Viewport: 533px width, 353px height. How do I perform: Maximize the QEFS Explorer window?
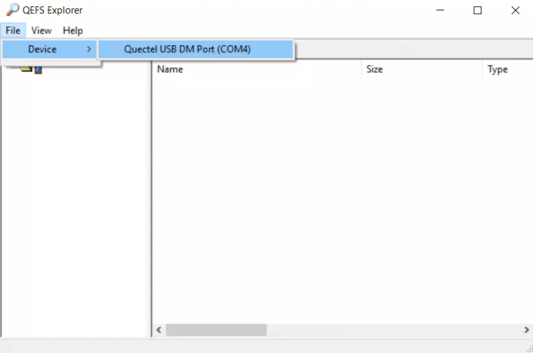(477, 10)
